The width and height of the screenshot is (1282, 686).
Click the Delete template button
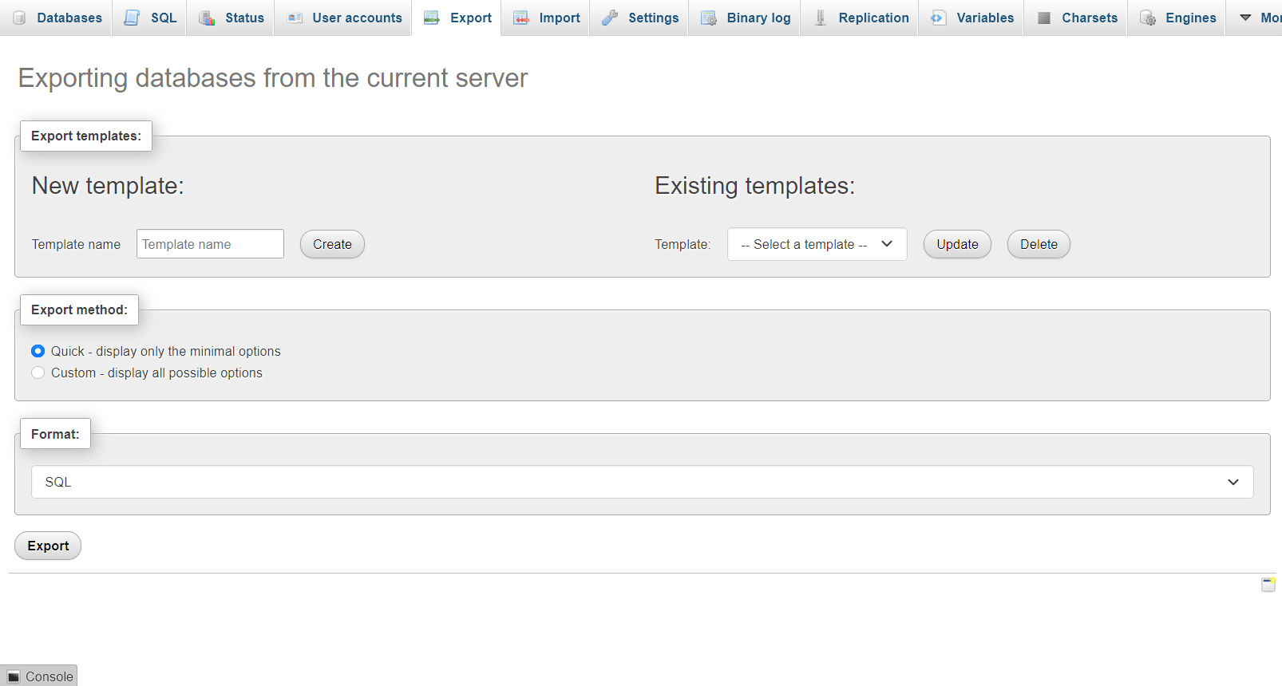pyautogui.click(x=1039, y=244)
